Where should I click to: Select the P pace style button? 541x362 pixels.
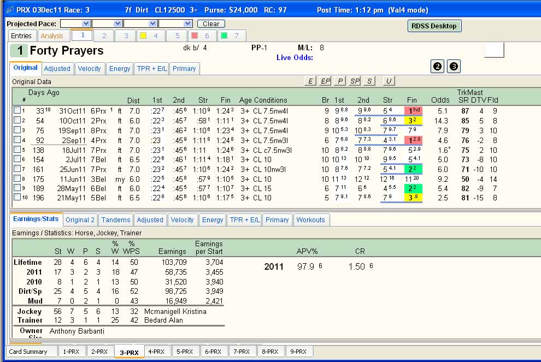pos(340,81)
